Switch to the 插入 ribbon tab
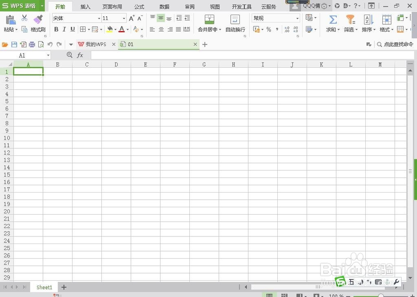The height and width of the screenshot is (297, 417). pos(85,7)
